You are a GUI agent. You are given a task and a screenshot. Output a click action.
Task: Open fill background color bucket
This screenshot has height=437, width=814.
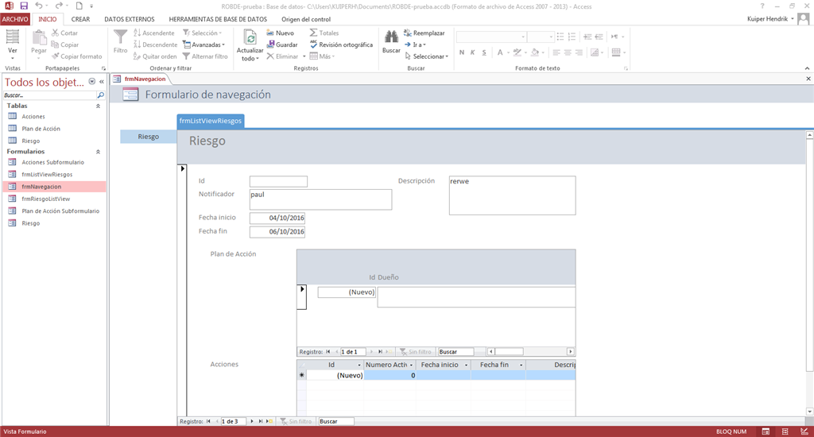[x=537, y=52]
